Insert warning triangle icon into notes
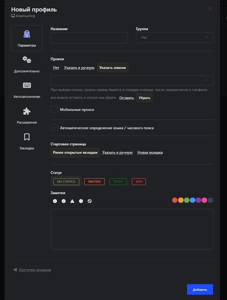The image size is (227, 300). coord(72,201)
